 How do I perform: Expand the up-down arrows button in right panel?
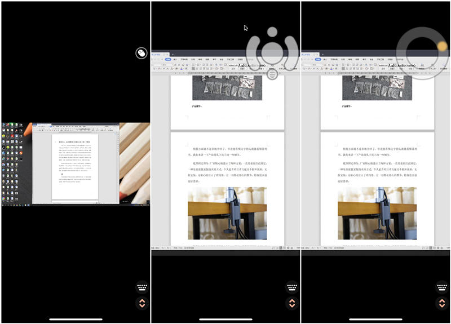[441, 303]
